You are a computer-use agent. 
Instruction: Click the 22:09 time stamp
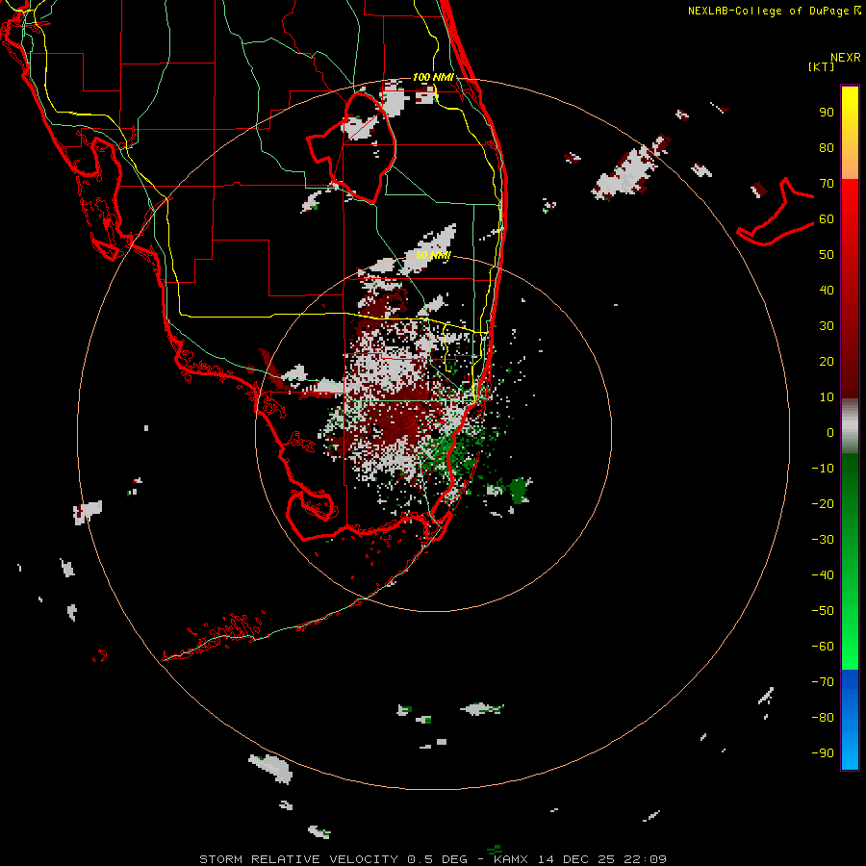[646, 859]
